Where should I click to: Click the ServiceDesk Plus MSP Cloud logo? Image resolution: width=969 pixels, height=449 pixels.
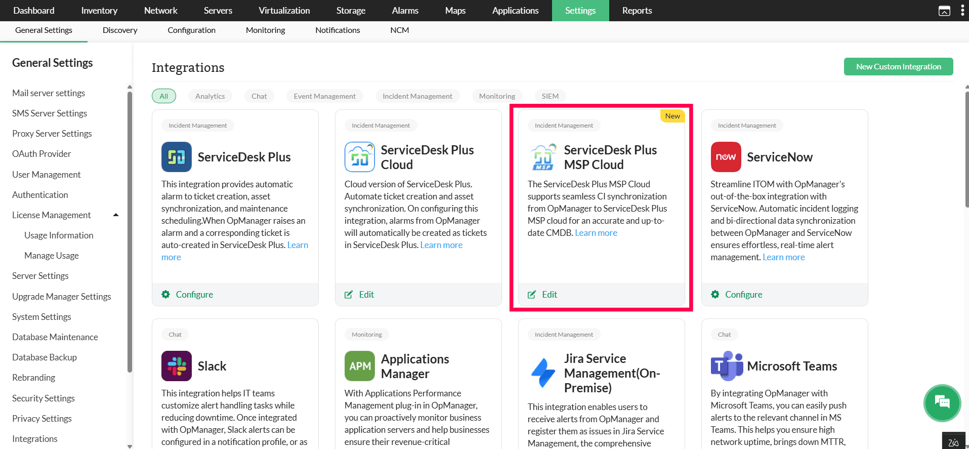click(543, 157)
